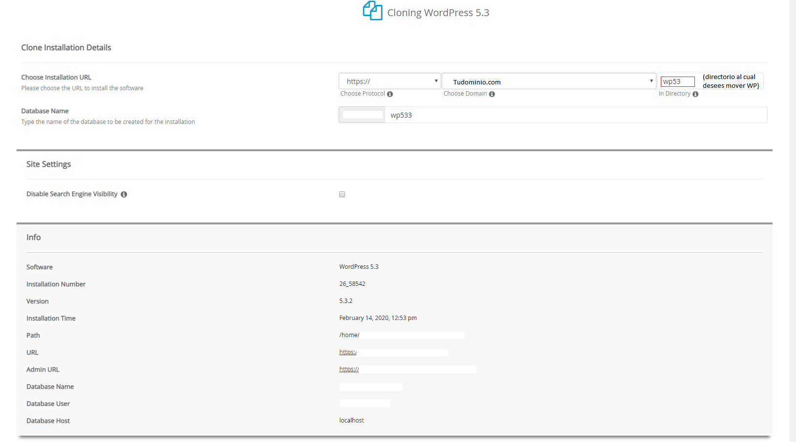Click the 'Info' section heading
Viewport: 796px width, 442px height.
[33, 237]
